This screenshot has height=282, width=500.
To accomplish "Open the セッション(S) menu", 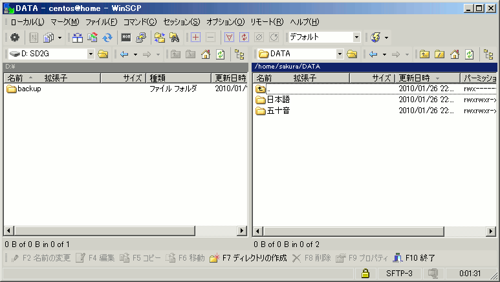I will 181,22.
